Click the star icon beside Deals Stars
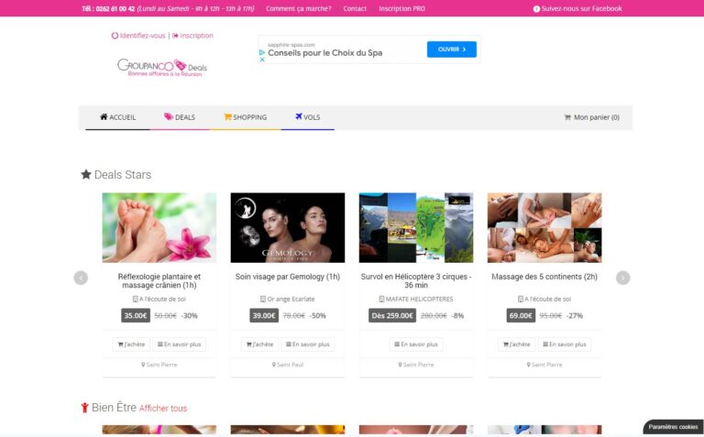The height and width of the screenshot is (437, 704). [86, 174]
